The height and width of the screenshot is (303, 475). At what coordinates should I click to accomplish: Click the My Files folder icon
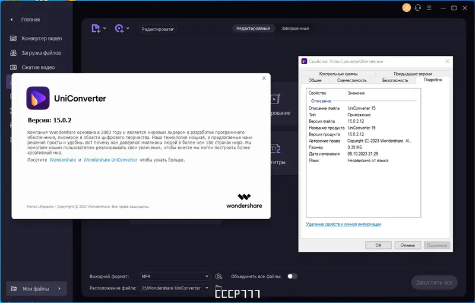tap(14, 289)
